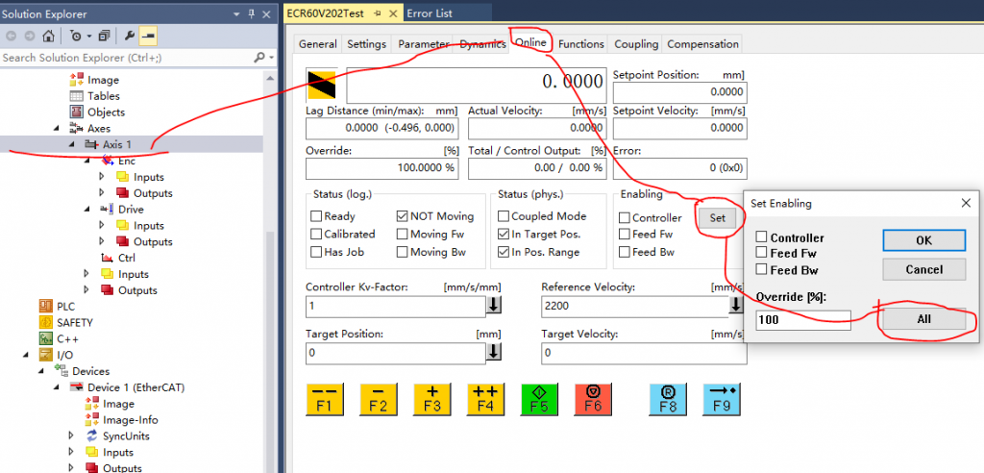Image resolution: width=984 pixels, height=473 pixels.
Task: Click the Image-Info icon under Device 1
Action: pyautogui.click(x=92, y=419)
